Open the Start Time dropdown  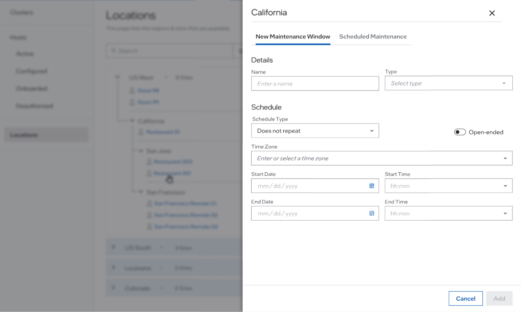(448, 186)
